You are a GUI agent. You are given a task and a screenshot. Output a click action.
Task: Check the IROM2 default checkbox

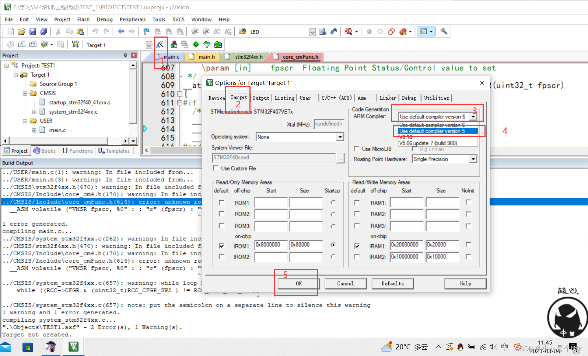coord(221,257)
